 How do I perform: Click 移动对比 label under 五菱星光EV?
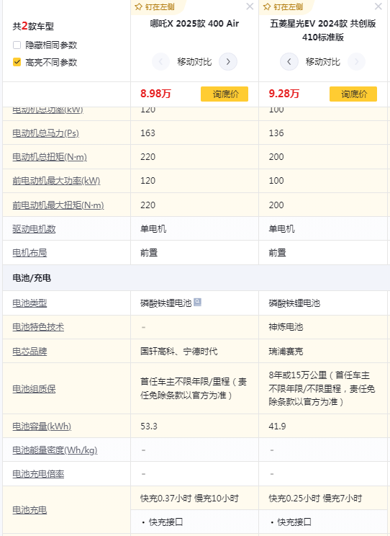323,62
